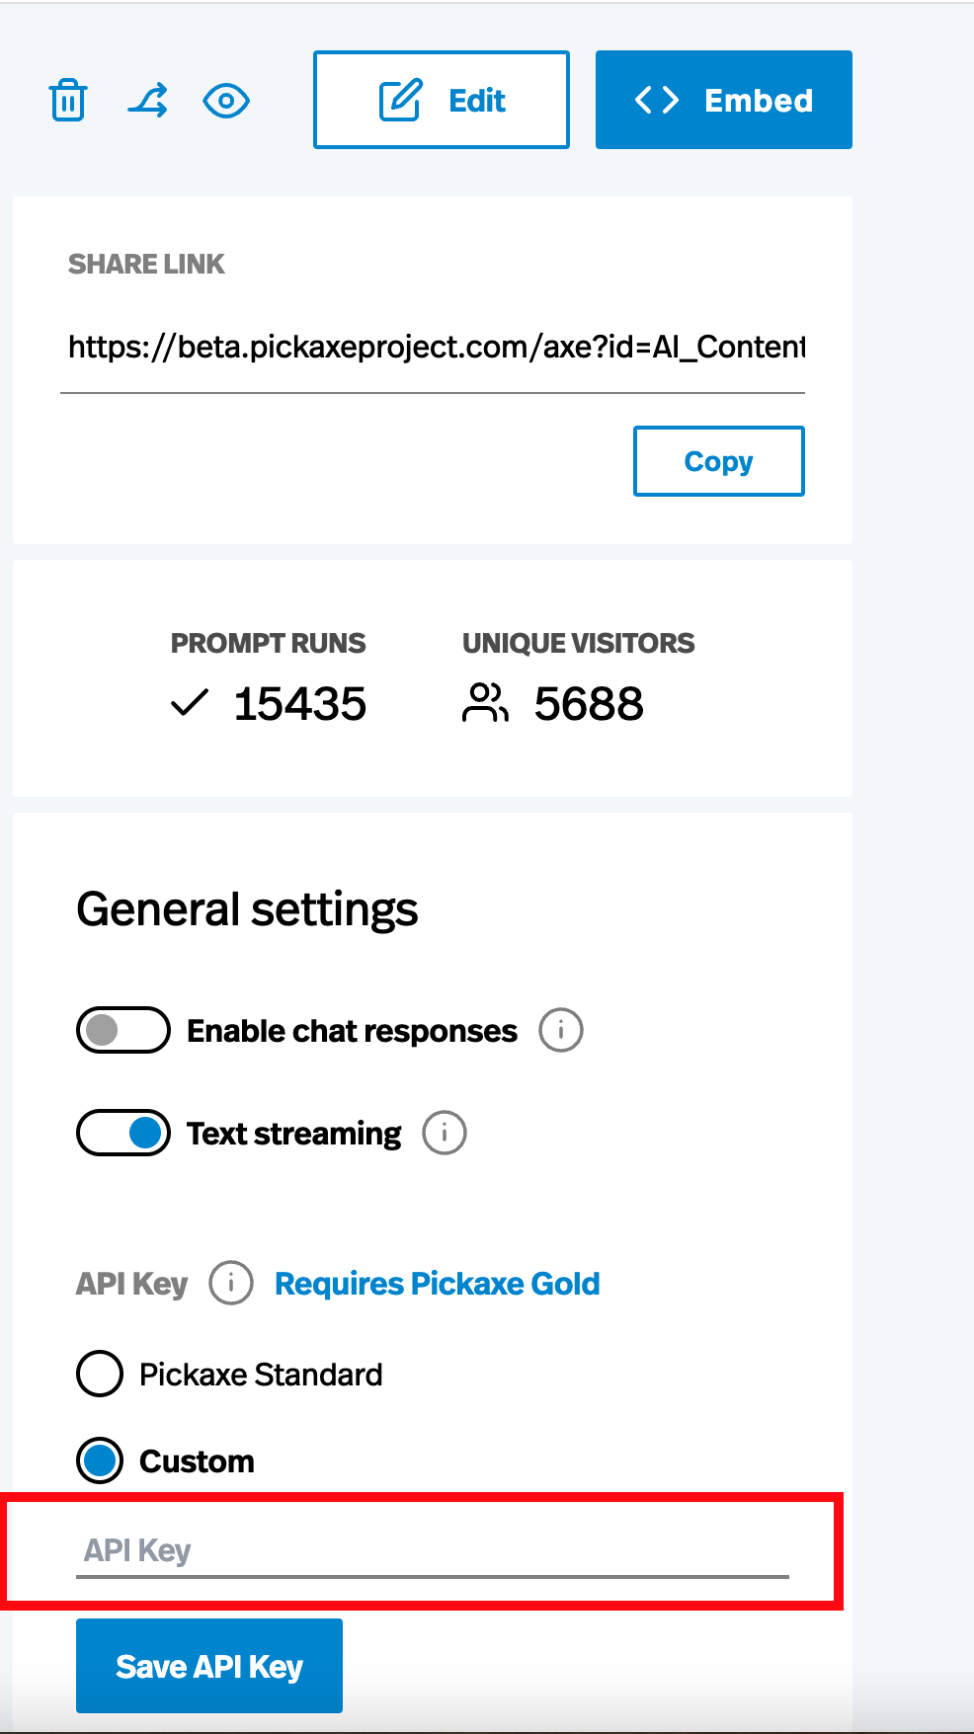This screenshot has width=974, height=1734.
Task: Click info icon beside Text streaming
Action: pyautogui.click(x=444, y=1133)
